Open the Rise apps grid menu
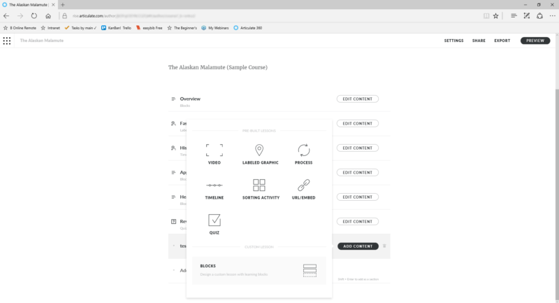Image resolution: width=559 pixels, height=303 pixels. coord(7,41)
